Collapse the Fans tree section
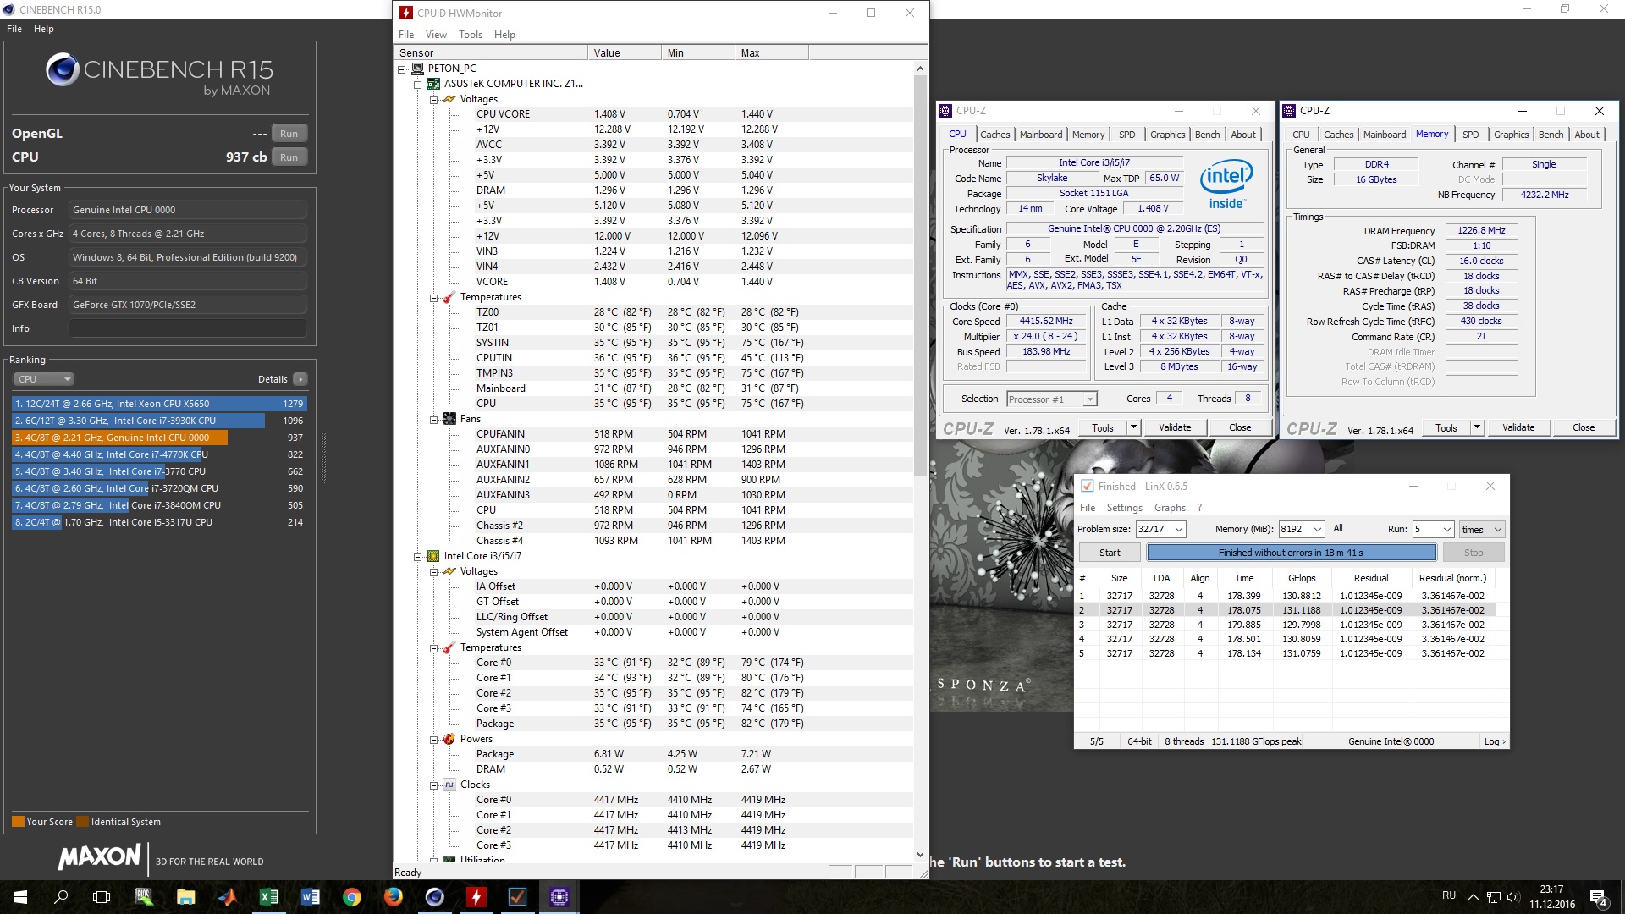1625x914 pixels. pos(433,419)
